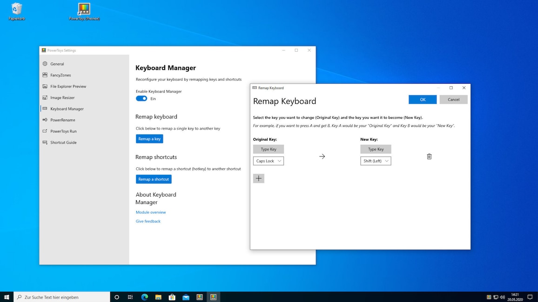The image size is (538, 302).
Task: Switch to first PowerToys taskbar window
Action: pos(200,297)
